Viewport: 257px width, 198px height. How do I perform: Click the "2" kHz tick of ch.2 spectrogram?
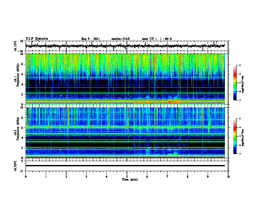[22, 148]
